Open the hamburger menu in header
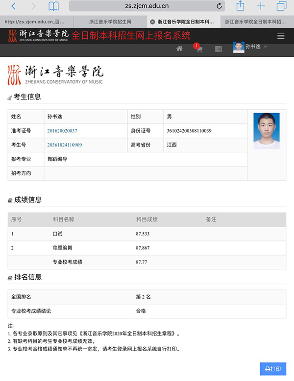This screenshot has width=294, height=381. (281, 36)
